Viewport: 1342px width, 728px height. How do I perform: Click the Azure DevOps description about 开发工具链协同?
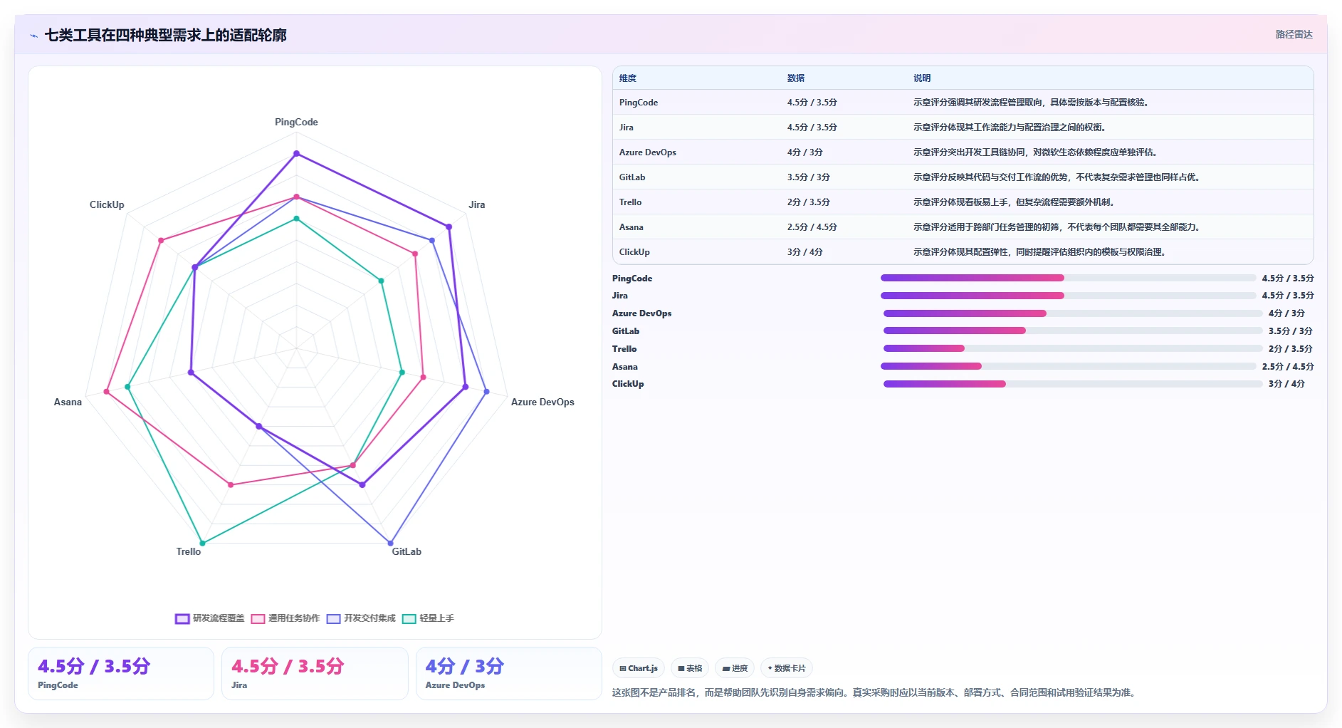pos(1037,152)
